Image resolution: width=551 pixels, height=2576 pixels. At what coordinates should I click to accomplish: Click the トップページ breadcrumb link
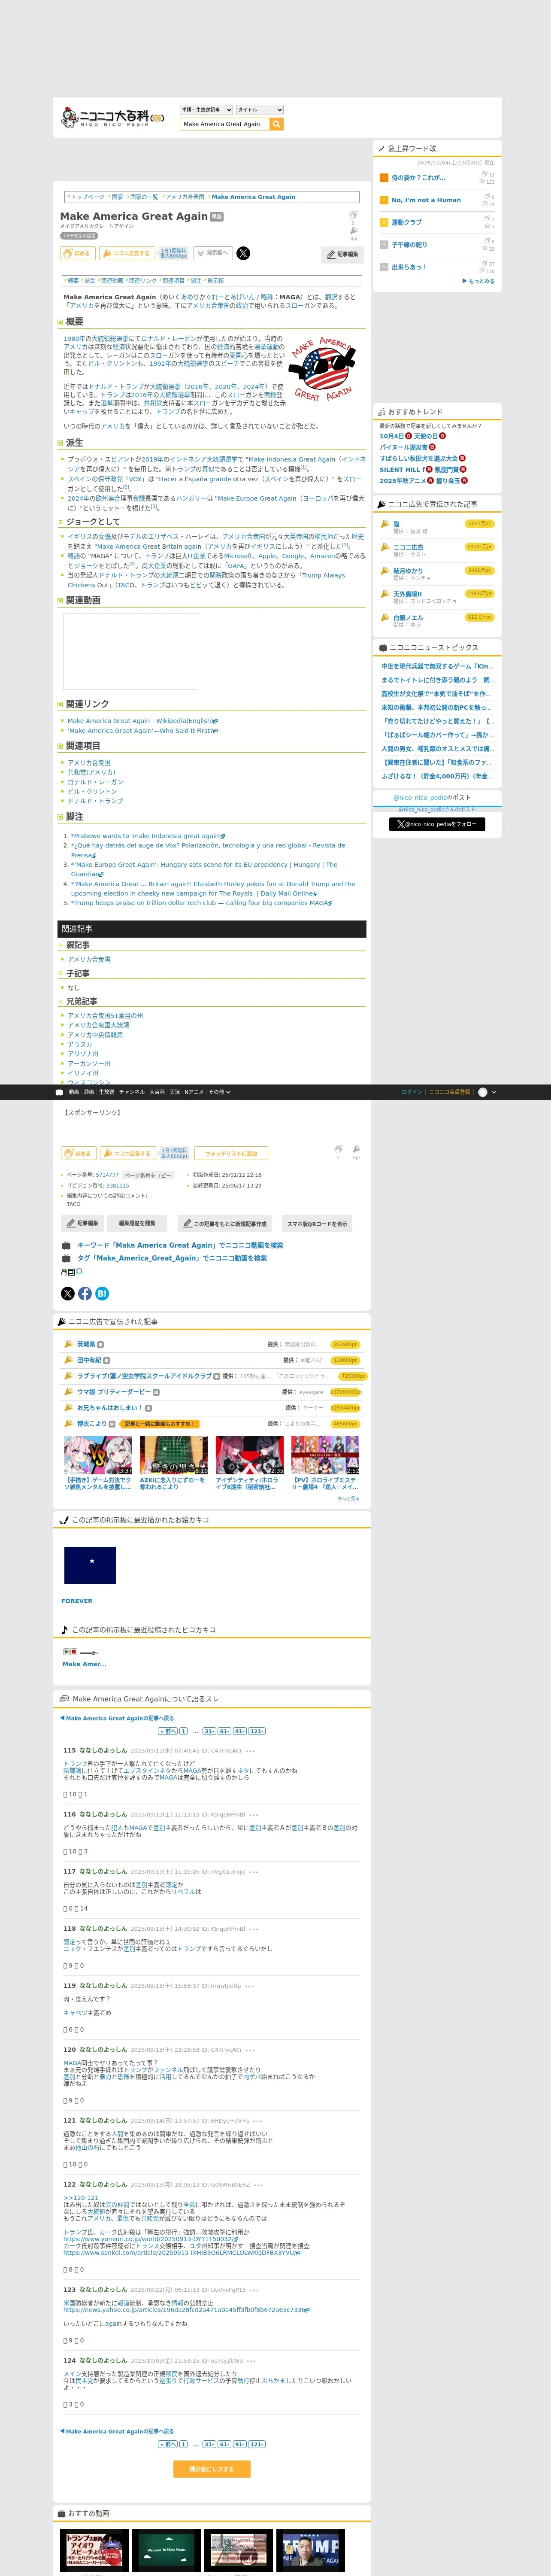pos(87,197)
